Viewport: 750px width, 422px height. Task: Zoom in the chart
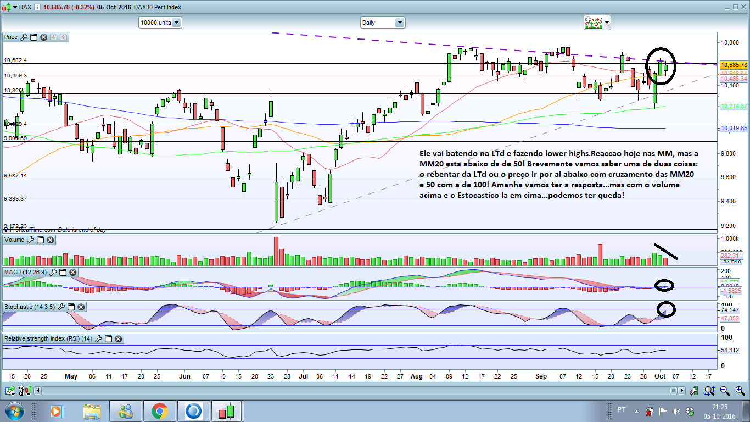[x=739, y=391]
